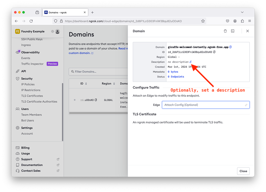Open Security section in sidebar
Image resolution: width=266 pixels, height=192 pixels.
pos(27,79)
